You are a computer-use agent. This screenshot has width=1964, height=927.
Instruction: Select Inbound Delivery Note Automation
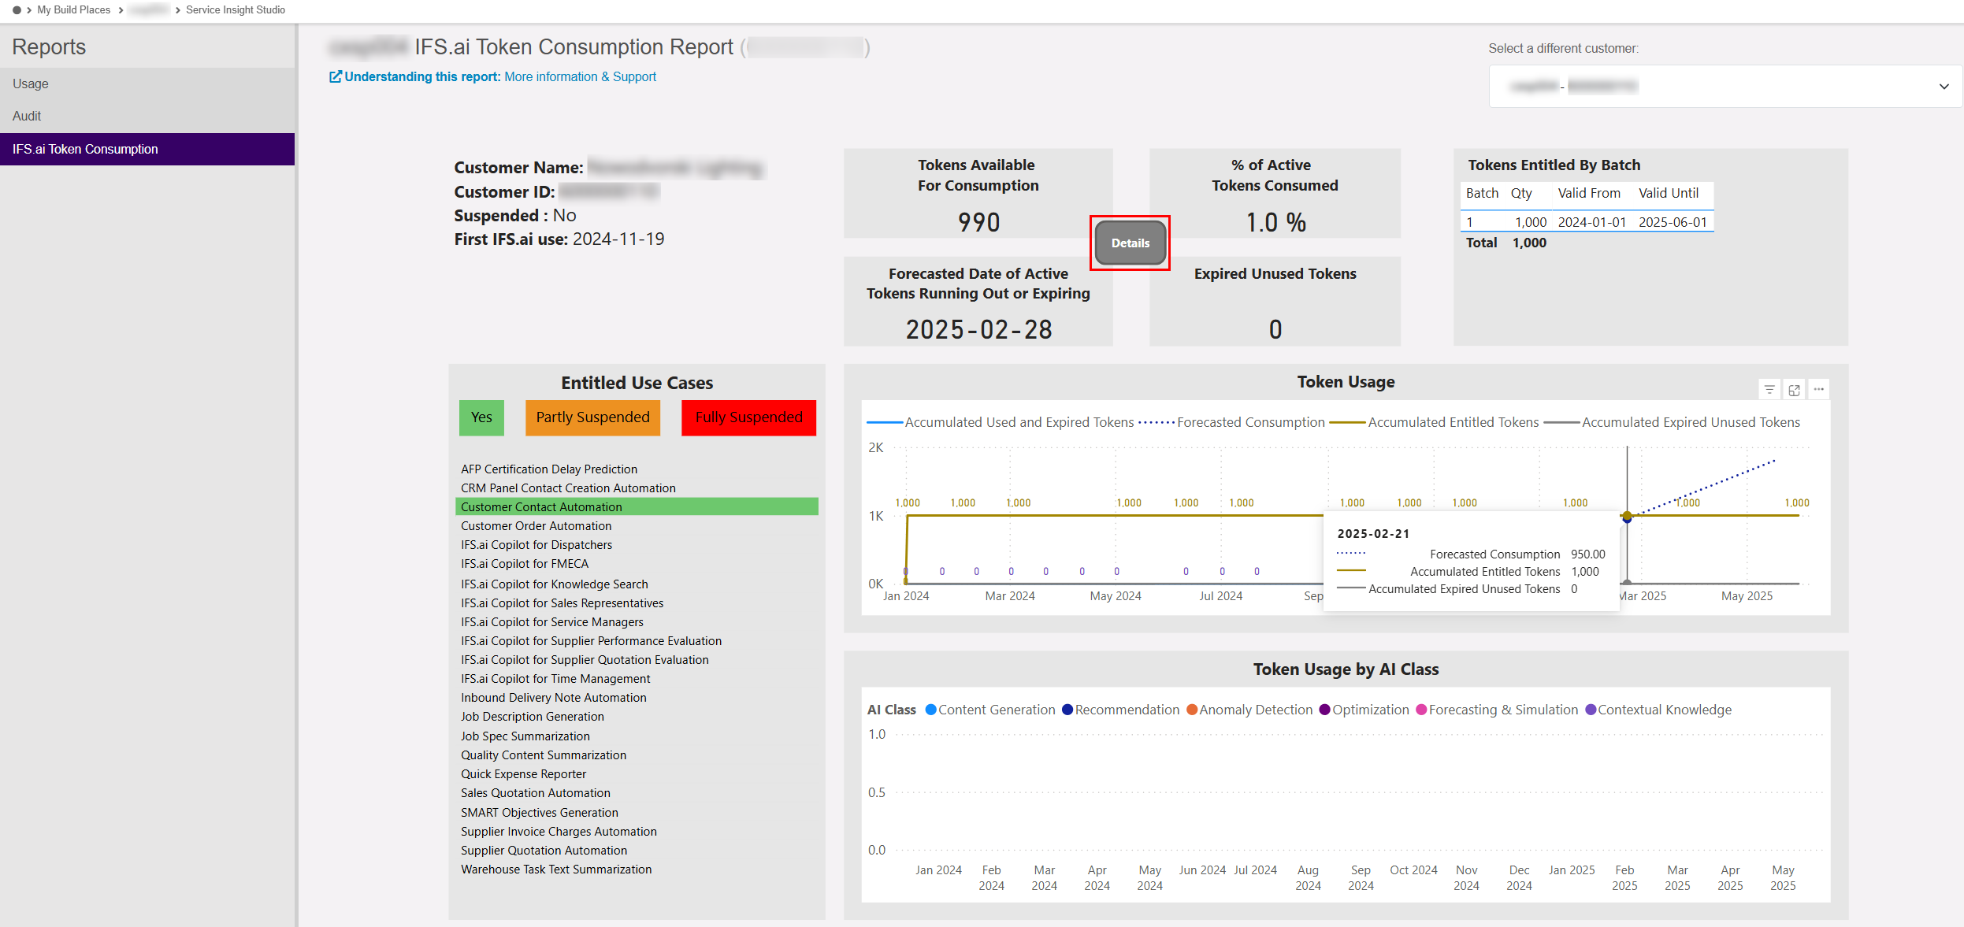554,697
